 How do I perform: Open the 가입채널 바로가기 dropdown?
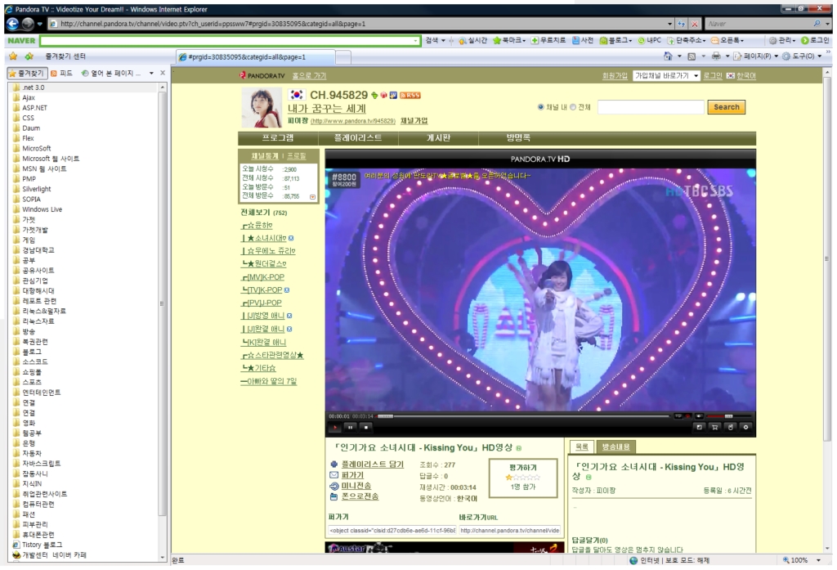(x=666, y=76)
